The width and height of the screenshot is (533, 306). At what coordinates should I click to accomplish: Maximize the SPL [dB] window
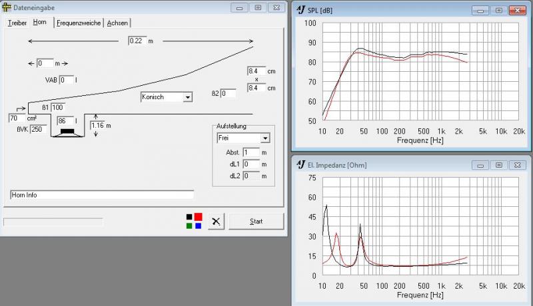coord(499,11)
